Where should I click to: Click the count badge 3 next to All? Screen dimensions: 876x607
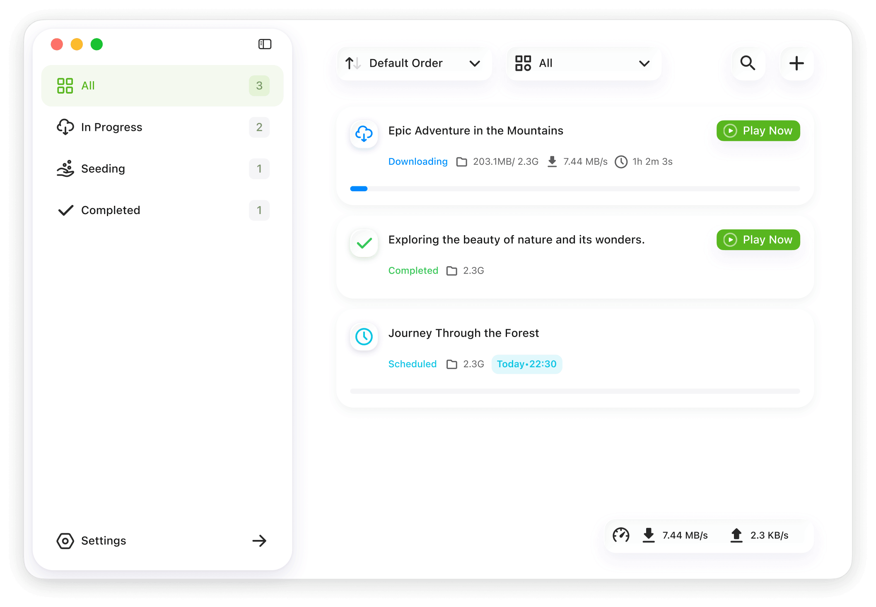coord(259,86)
